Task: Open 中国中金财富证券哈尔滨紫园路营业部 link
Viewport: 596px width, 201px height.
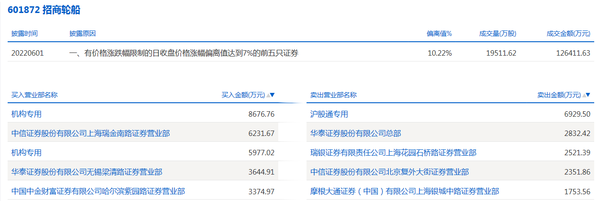Action: click(x=98, y=192)
